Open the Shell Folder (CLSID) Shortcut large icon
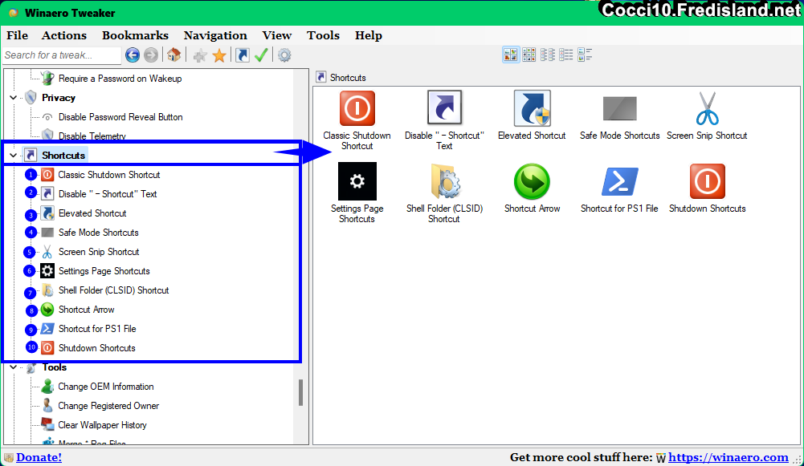The image size is (804, 466). 444,181
